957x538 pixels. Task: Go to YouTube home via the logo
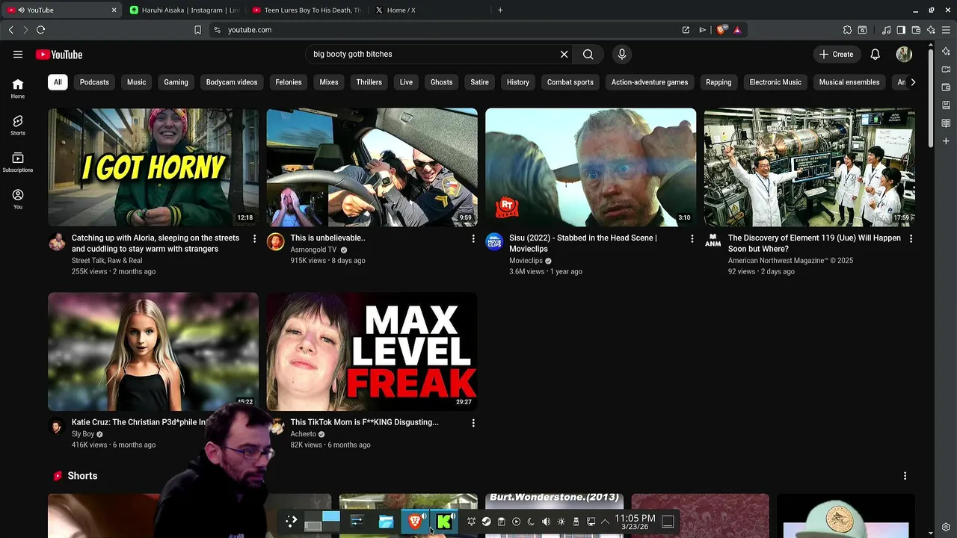pos(58,55)
